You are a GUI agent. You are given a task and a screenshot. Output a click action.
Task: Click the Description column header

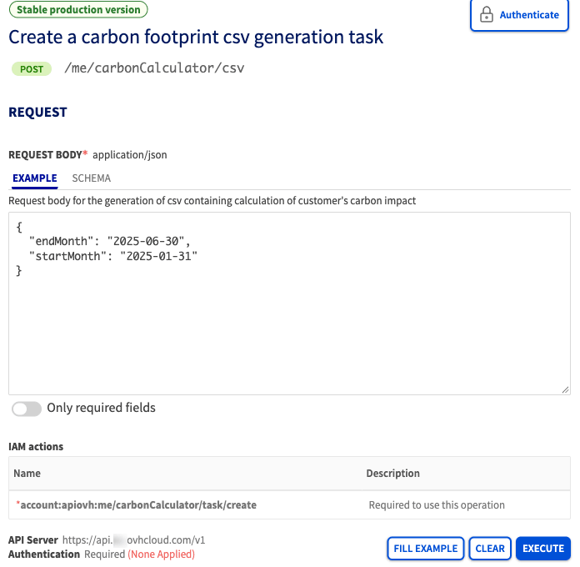click(392, 474)
